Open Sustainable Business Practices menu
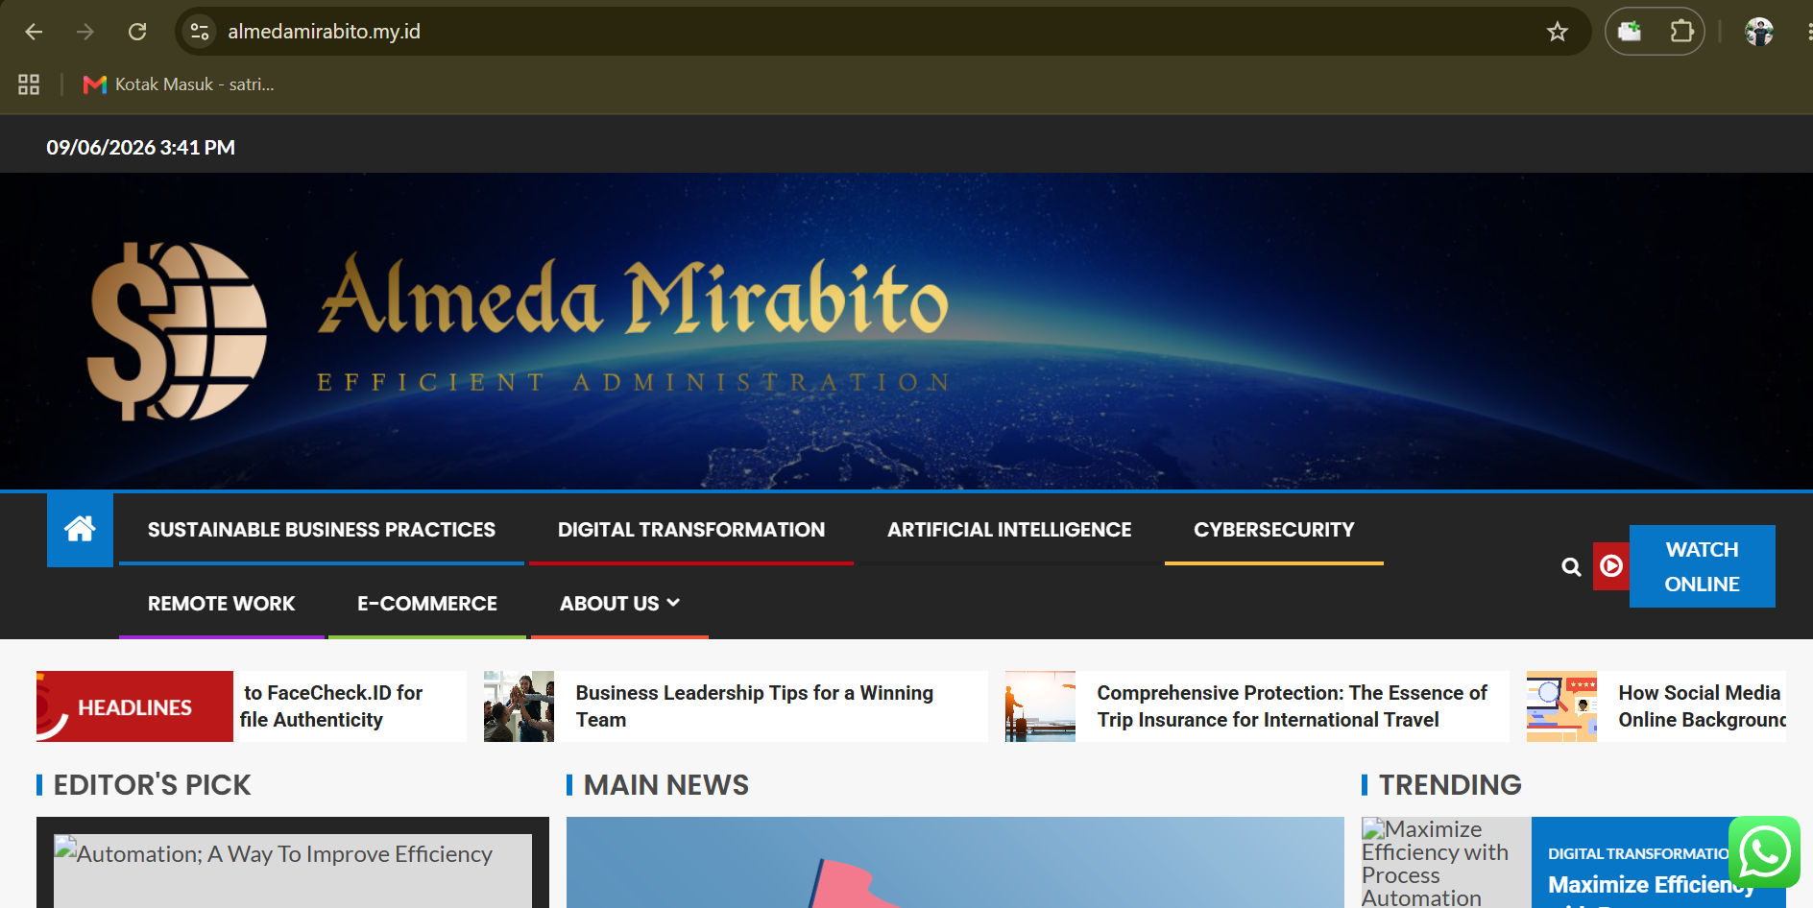1813x908 pixels. click(x=322, y=529)
